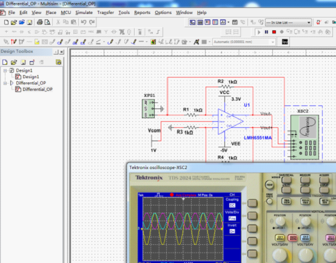Click the Undo arrow icon

click(x=84, y=22)
